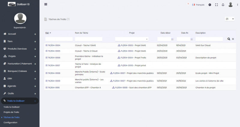The height and width of the screenshot is (127, 240).
Task: Open the settings gear icon
Action: (x=210, y=5)
